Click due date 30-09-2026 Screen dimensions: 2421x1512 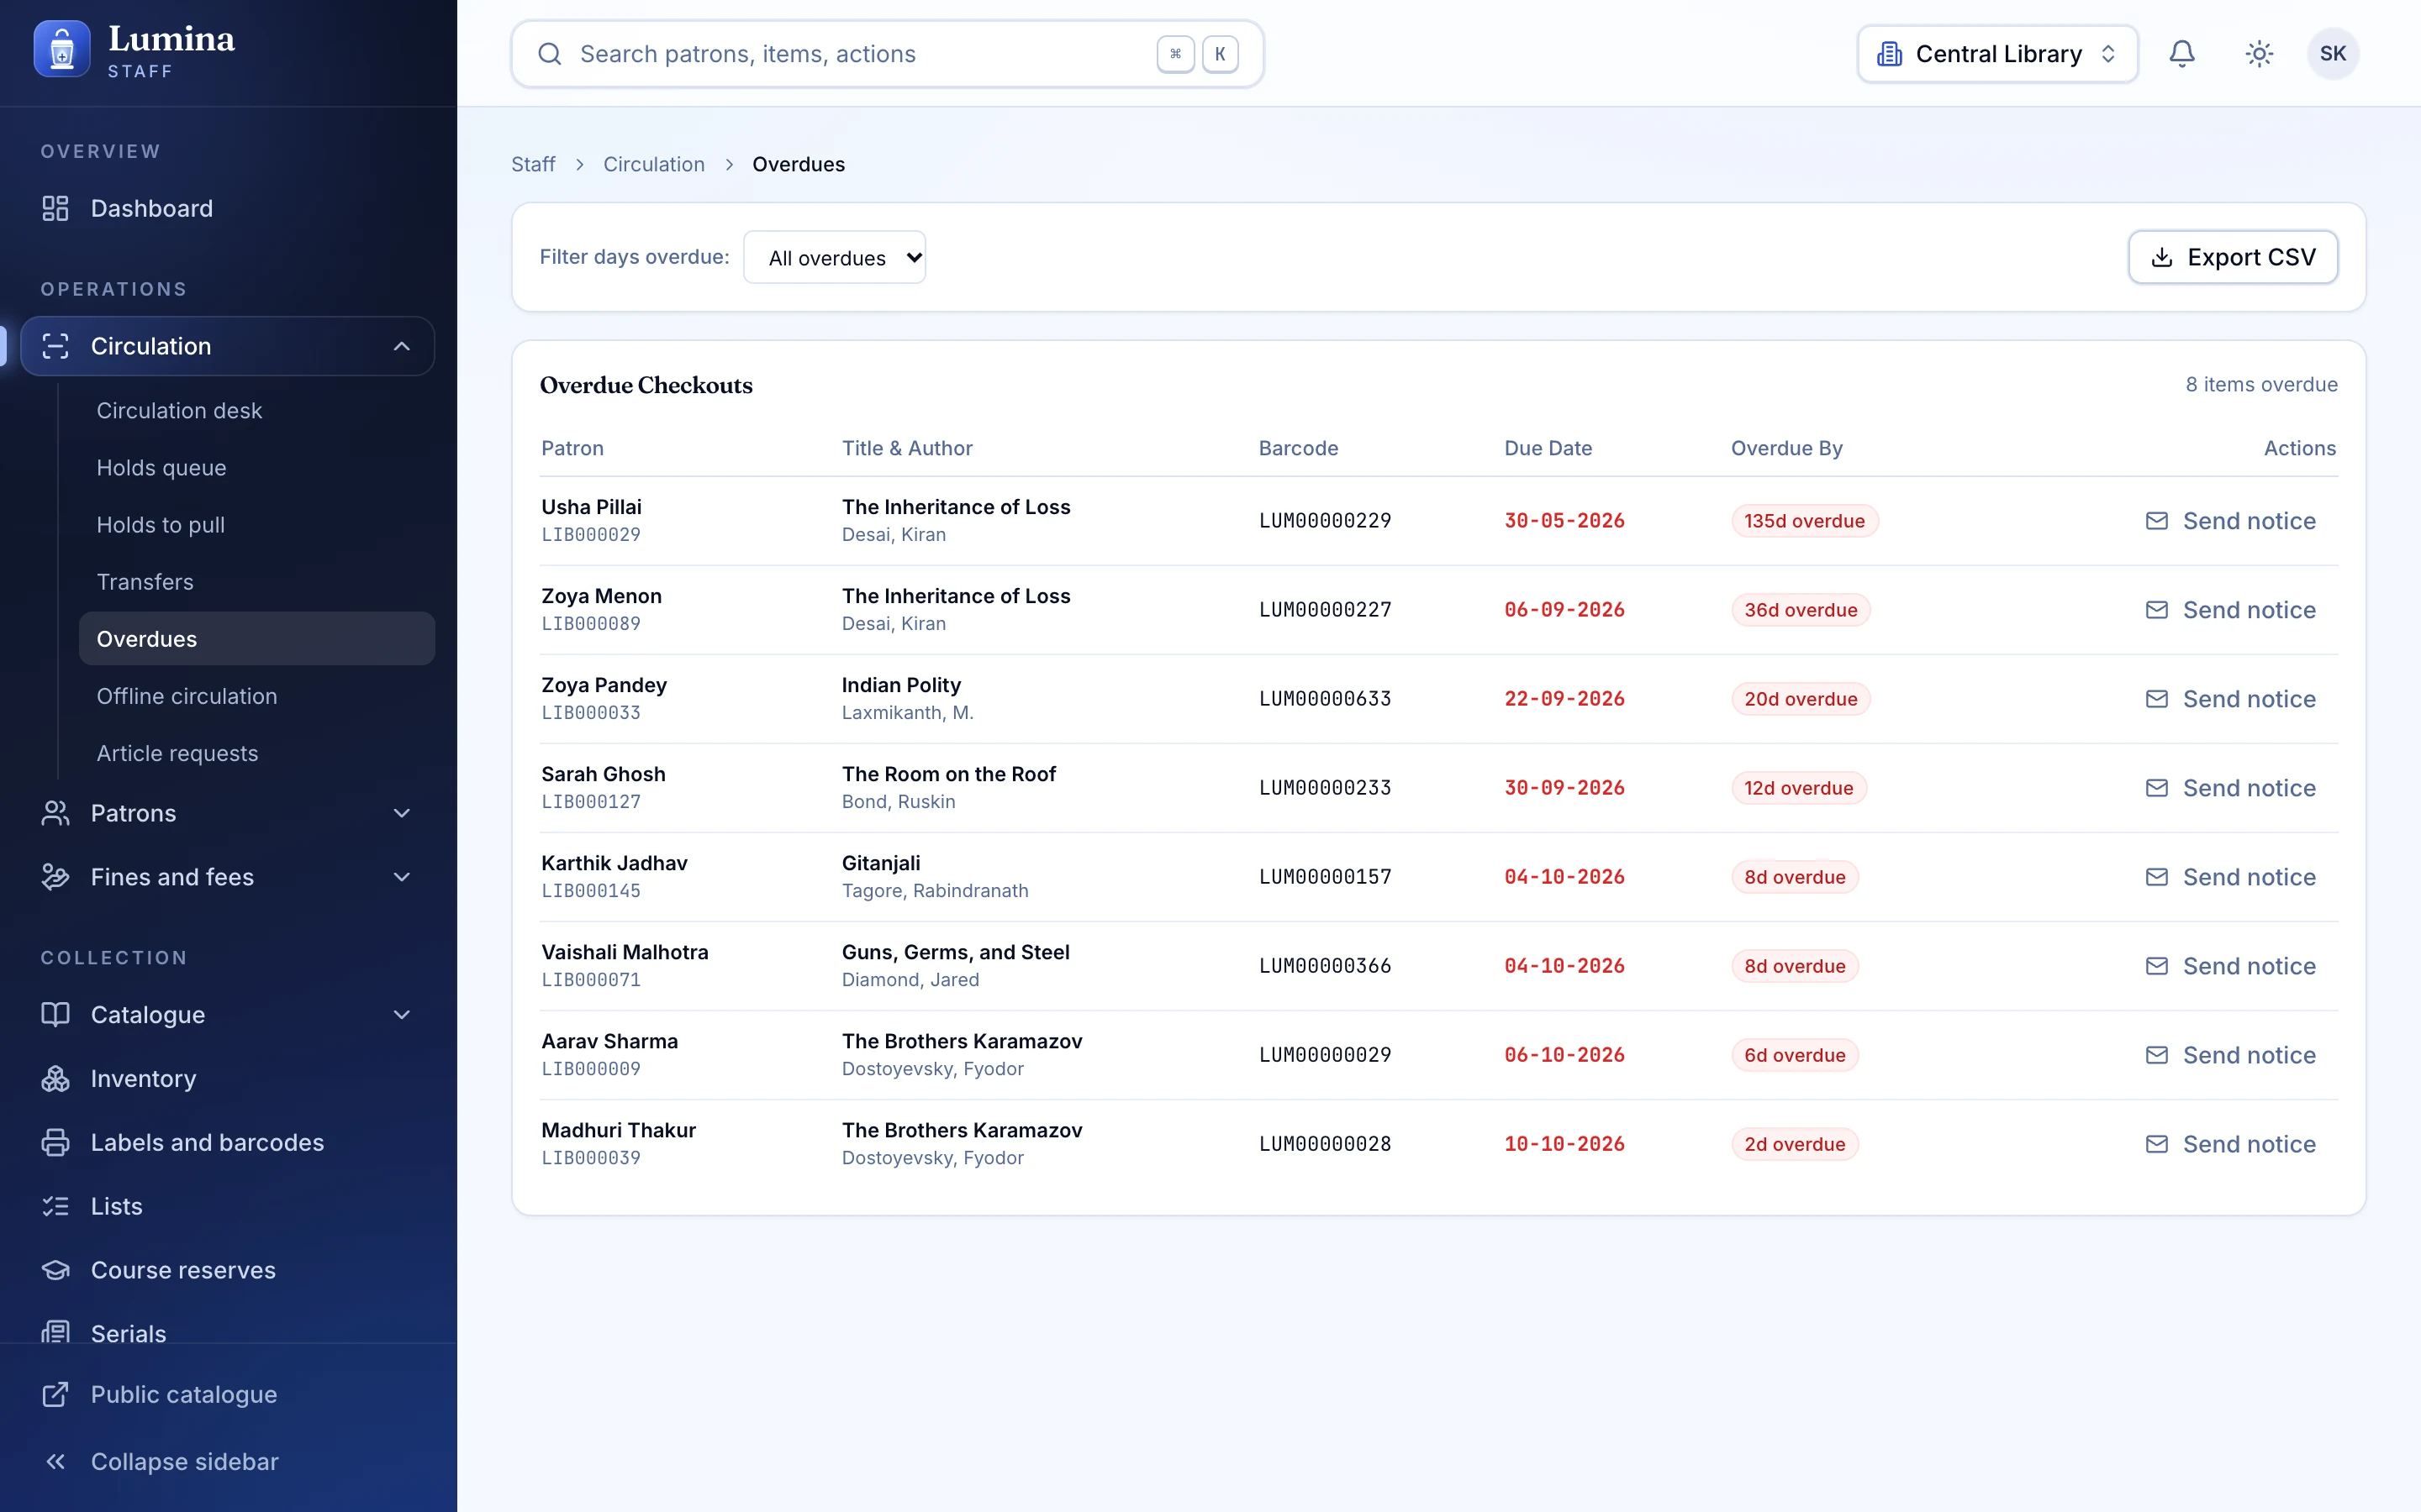(1564, 788)
